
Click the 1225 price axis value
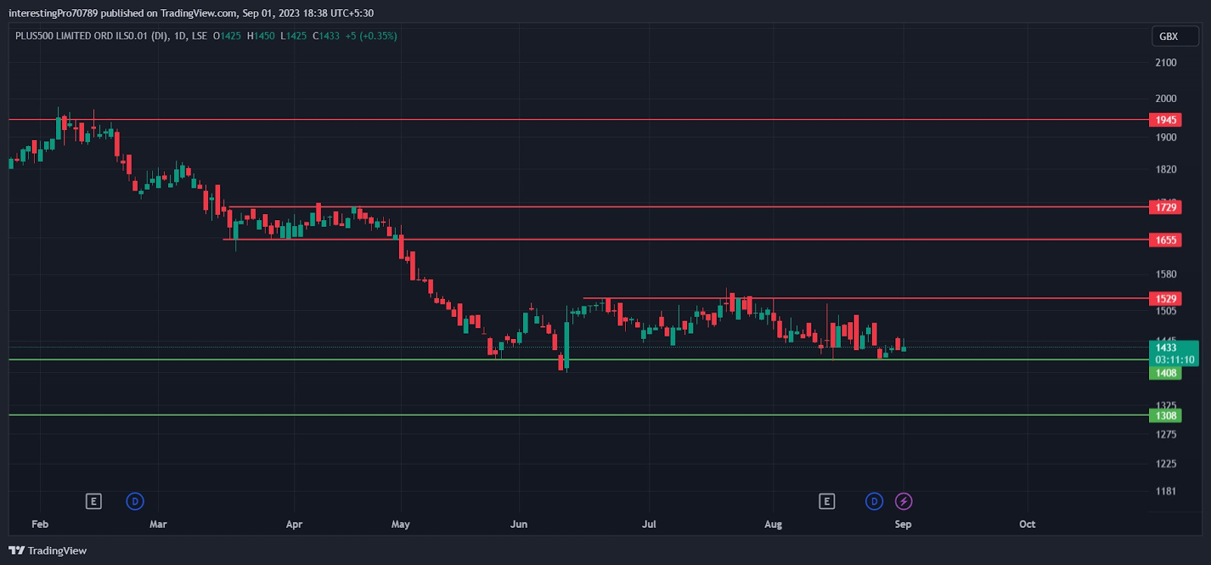pyautogui.click(x=1166, y=464)
